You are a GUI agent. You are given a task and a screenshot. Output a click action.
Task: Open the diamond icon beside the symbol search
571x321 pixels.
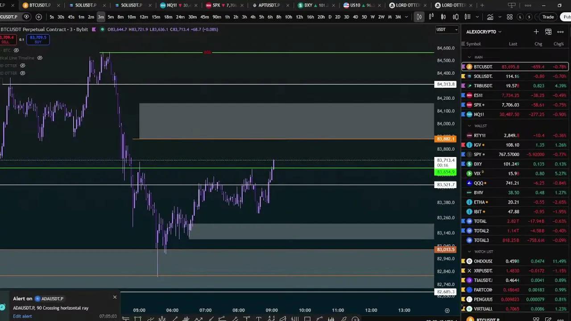26,17
